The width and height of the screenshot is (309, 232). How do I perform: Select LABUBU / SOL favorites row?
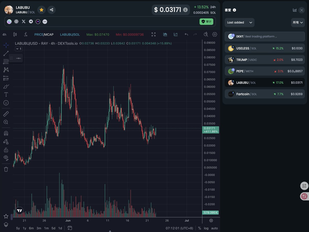[x=265, y=83]
